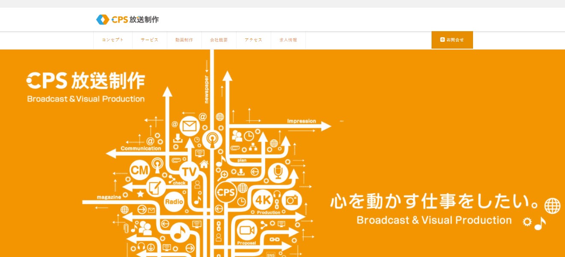Click the 4K circle icon

pos(263,200)
